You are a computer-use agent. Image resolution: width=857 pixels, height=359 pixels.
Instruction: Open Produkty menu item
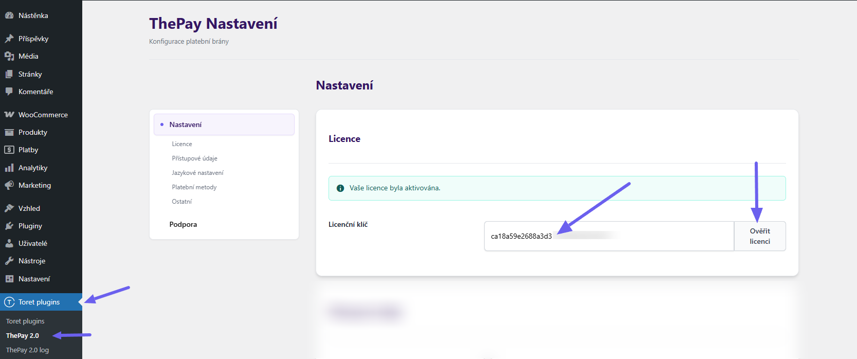[41, 132]
